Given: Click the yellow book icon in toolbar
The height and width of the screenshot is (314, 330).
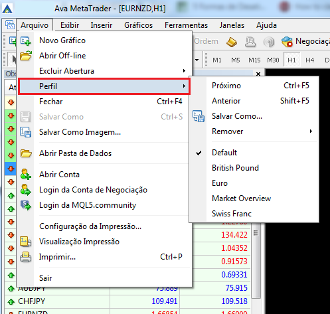Looking at the screenshot, I should click(232, 42).
